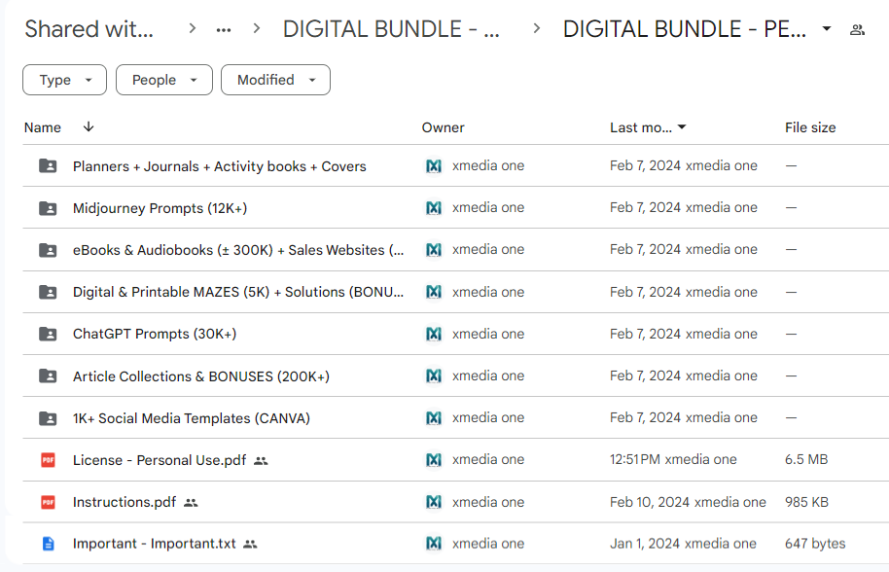Click the shared people icon in breadcrumb header
Viewport: 889px width, 572px height.
(x=857, y=29)
